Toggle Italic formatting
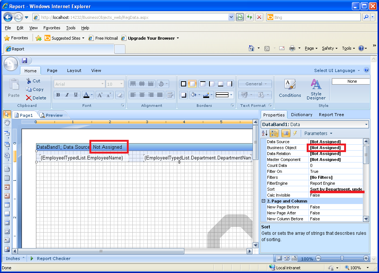 click(x=67, y=95)
